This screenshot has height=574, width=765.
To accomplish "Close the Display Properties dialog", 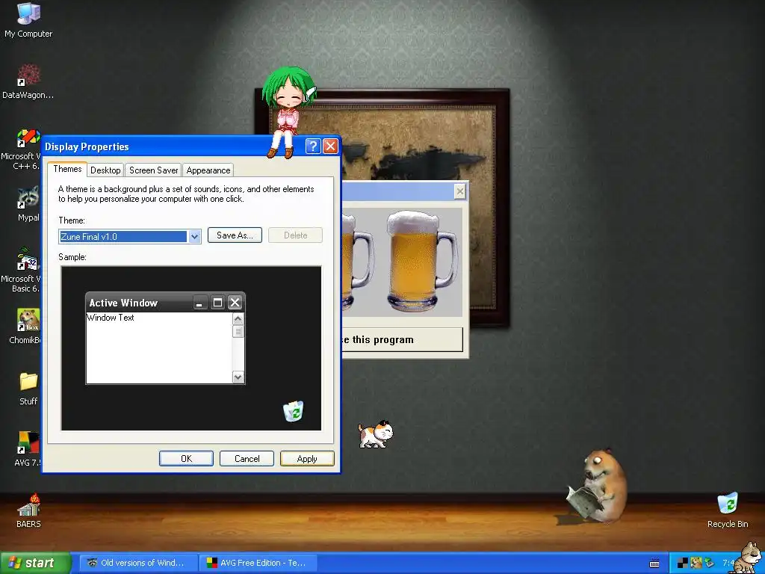I will 330,146.
